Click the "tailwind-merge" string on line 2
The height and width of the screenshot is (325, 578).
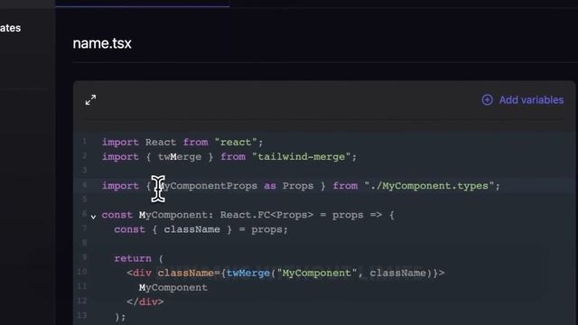(301, 157)
